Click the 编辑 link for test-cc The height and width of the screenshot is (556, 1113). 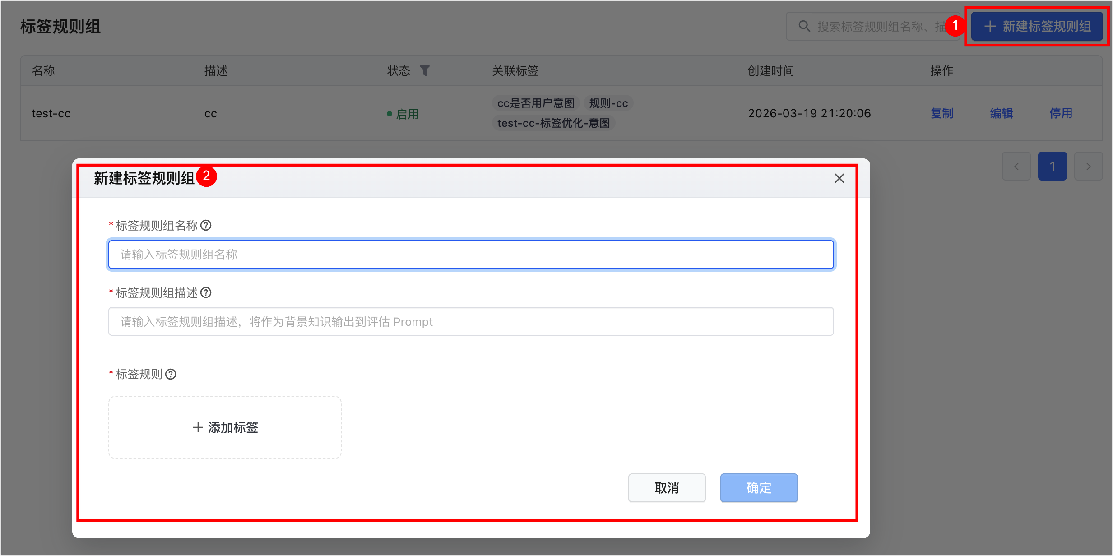click(1002, 113)
